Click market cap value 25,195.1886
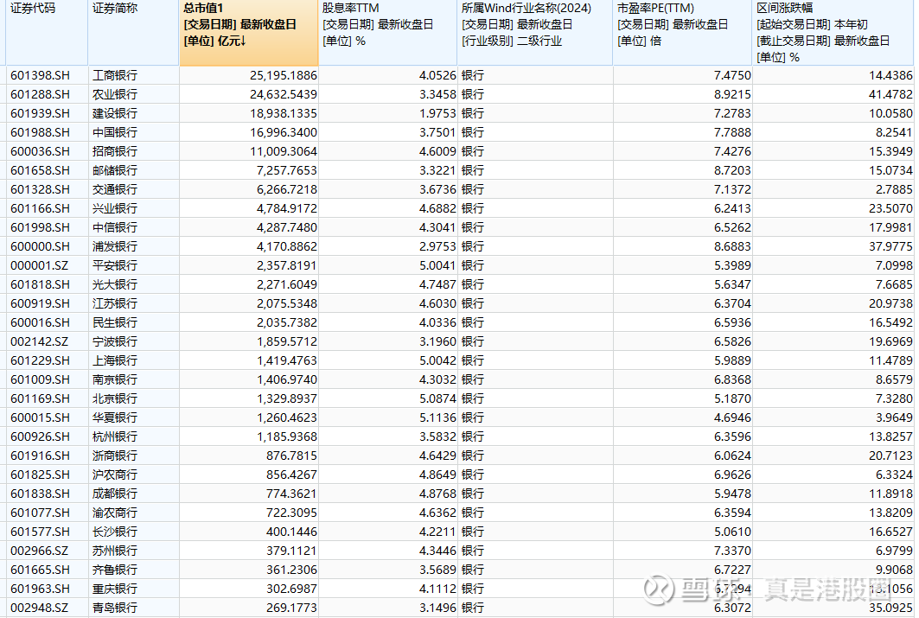The height and width of the screenshot is (618, 919). [x=283, y=75]
